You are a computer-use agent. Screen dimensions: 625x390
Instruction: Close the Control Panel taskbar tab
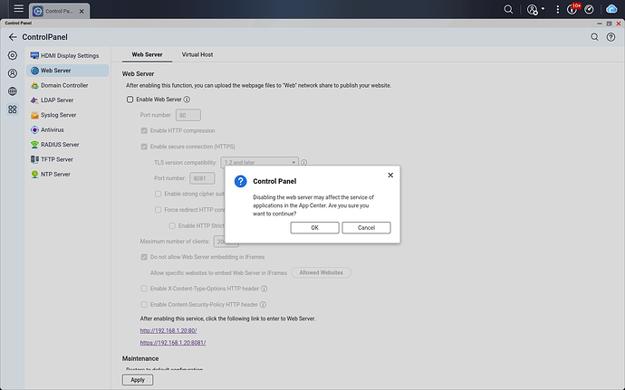82,11
